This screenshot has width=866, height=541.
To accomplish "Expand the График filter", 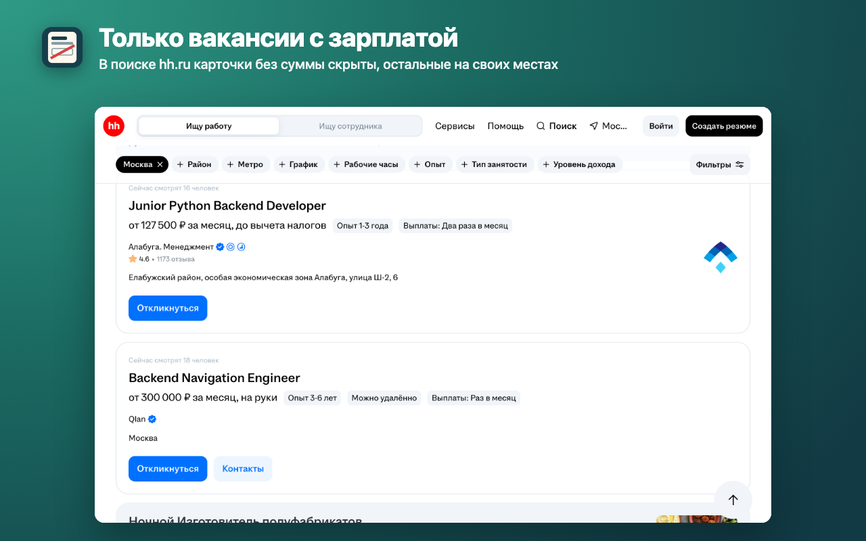I will tap(298, 164).
